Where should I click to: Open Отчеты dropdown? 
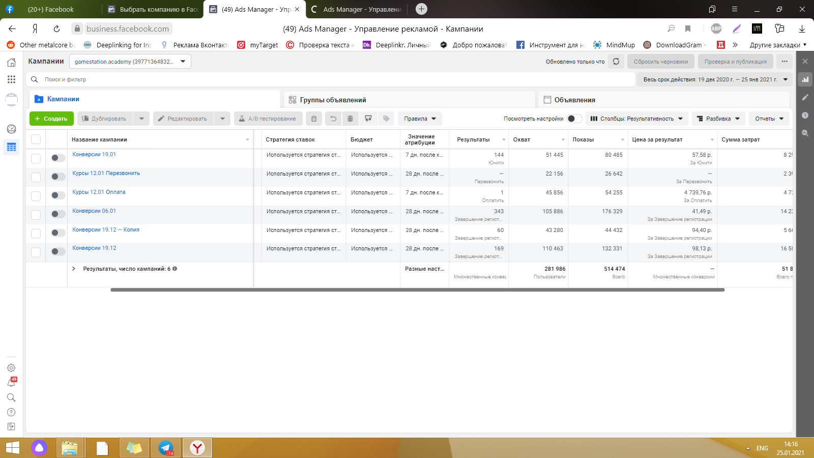(x=769, y=119)
